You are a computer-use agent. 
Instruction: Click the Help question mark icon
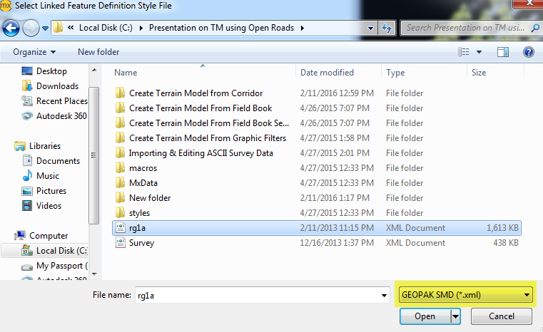coord(529,52)
